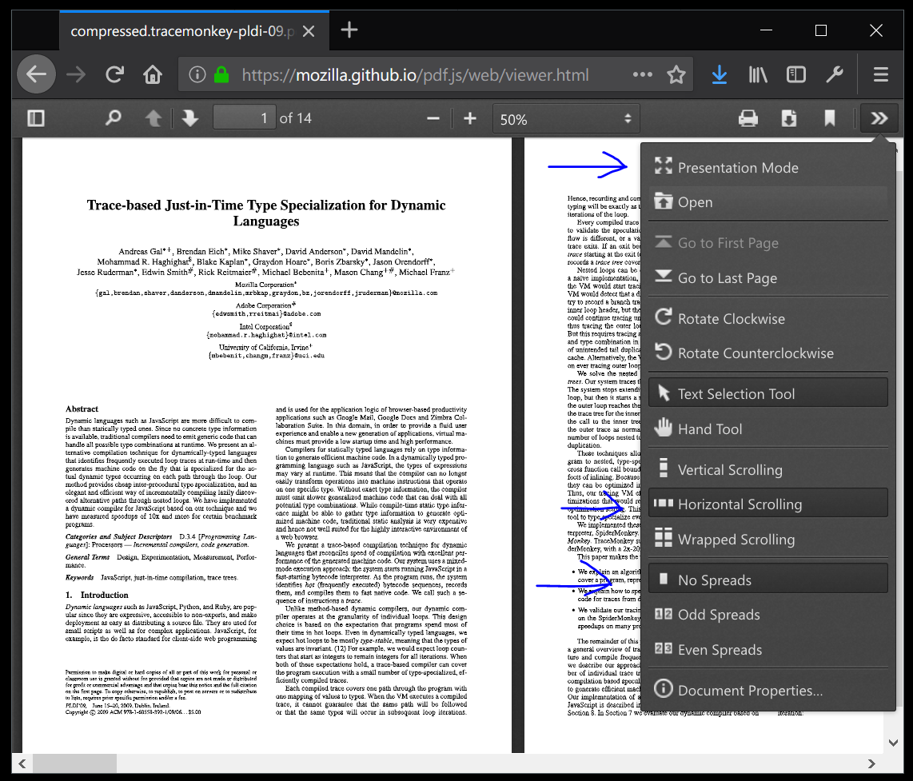Rotate the document clockwise
This screenshot has height=781, width=913.
pyautogui.click(x=768, y=319)
